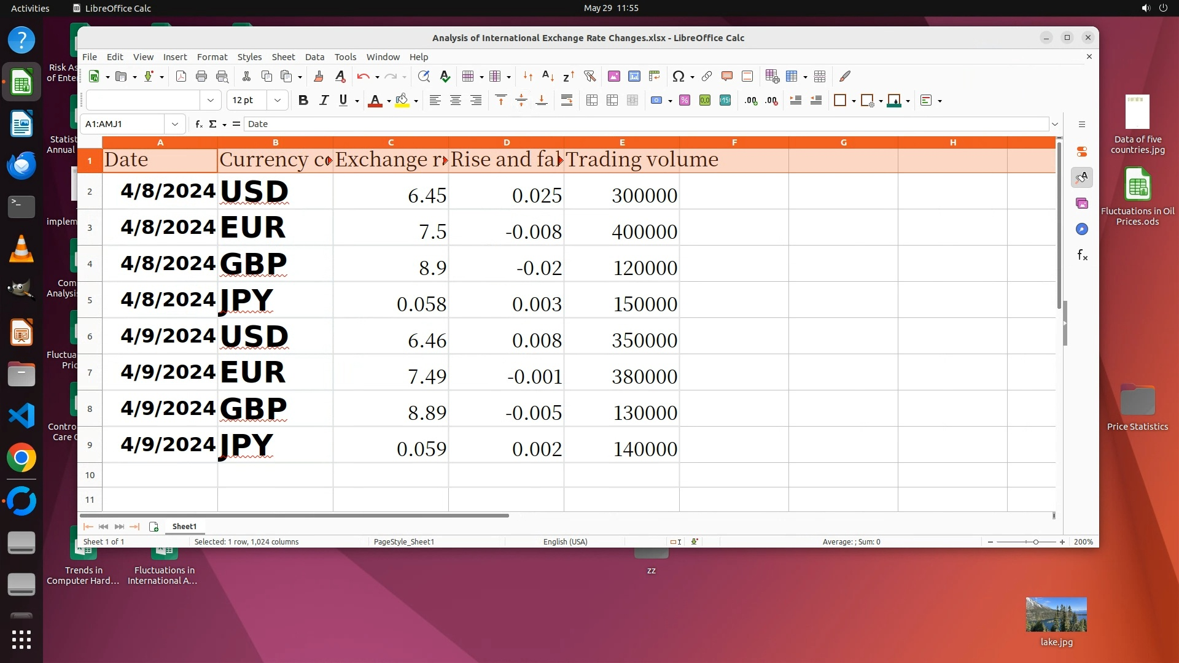Viewport: 1179px width, 663px height.
Task: Open sidebar Navigator panel
Action: click(x=1082, y=229)
